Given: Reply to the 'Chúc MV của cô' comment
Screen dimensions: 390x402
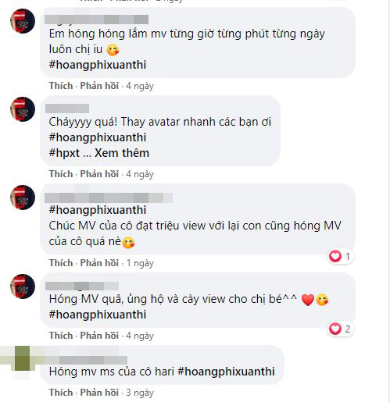Looking at the screenshot, I should 99,263.
